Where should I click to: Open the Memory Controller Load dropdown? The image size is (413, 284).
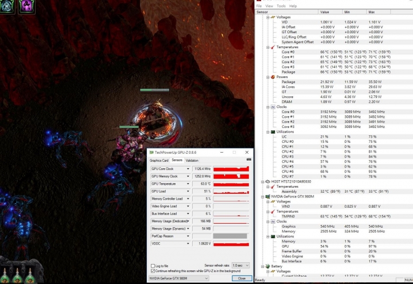pos(188,199)
